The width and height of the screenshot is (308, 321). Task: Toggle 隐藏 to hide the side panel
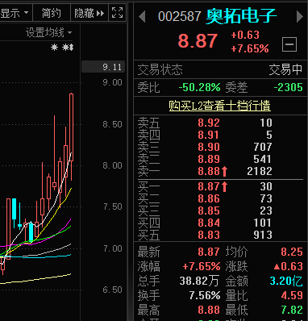pyautogui.click(x=89, y=13)
